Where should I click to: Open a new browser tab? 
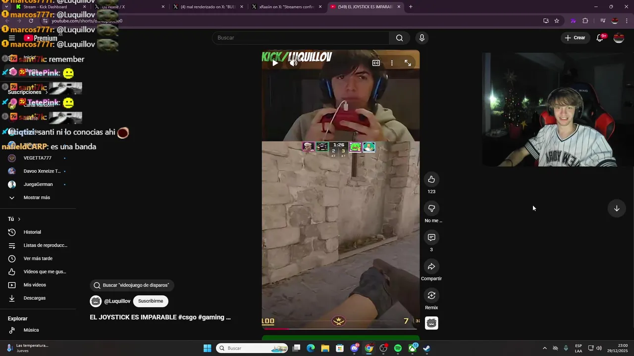(x=411, y=7)
